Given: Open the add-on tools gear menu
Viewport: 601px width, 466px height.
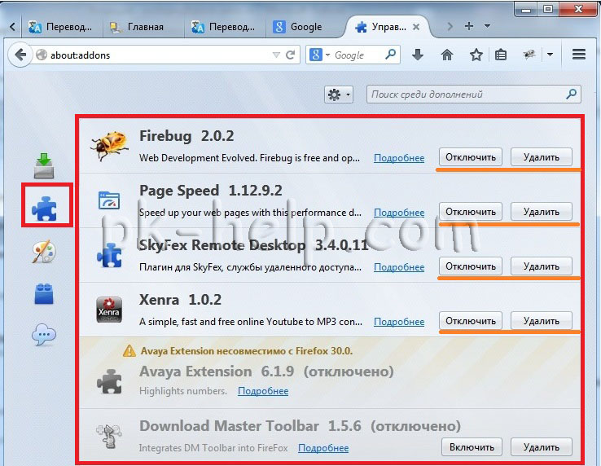Looking at the screenshot, I should pos(339,95).
